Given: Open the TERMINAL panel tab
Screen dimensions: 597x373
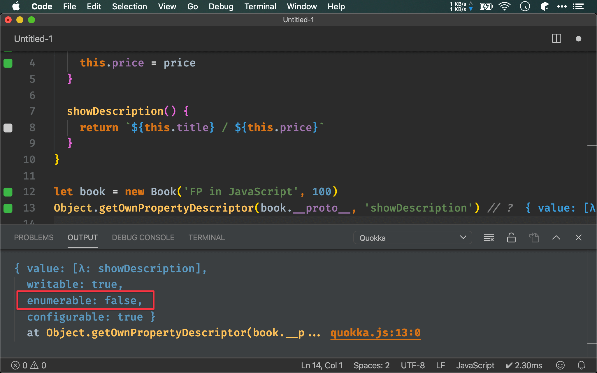Looking at the screenshot, I should tap(206, 237).
